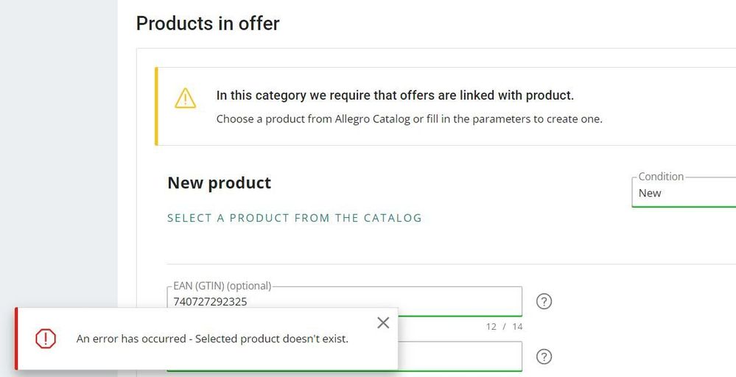Click the partially hidden field below EAN
This screenshot has height=377, width=736.
click(460, 356)
